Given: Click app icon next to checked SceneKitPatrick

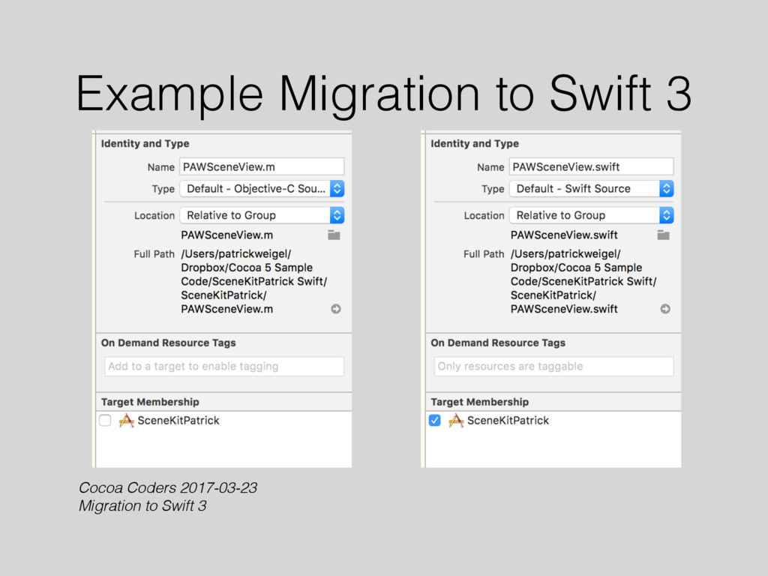Looking at the screenshot, I should (x=456, y=420).
